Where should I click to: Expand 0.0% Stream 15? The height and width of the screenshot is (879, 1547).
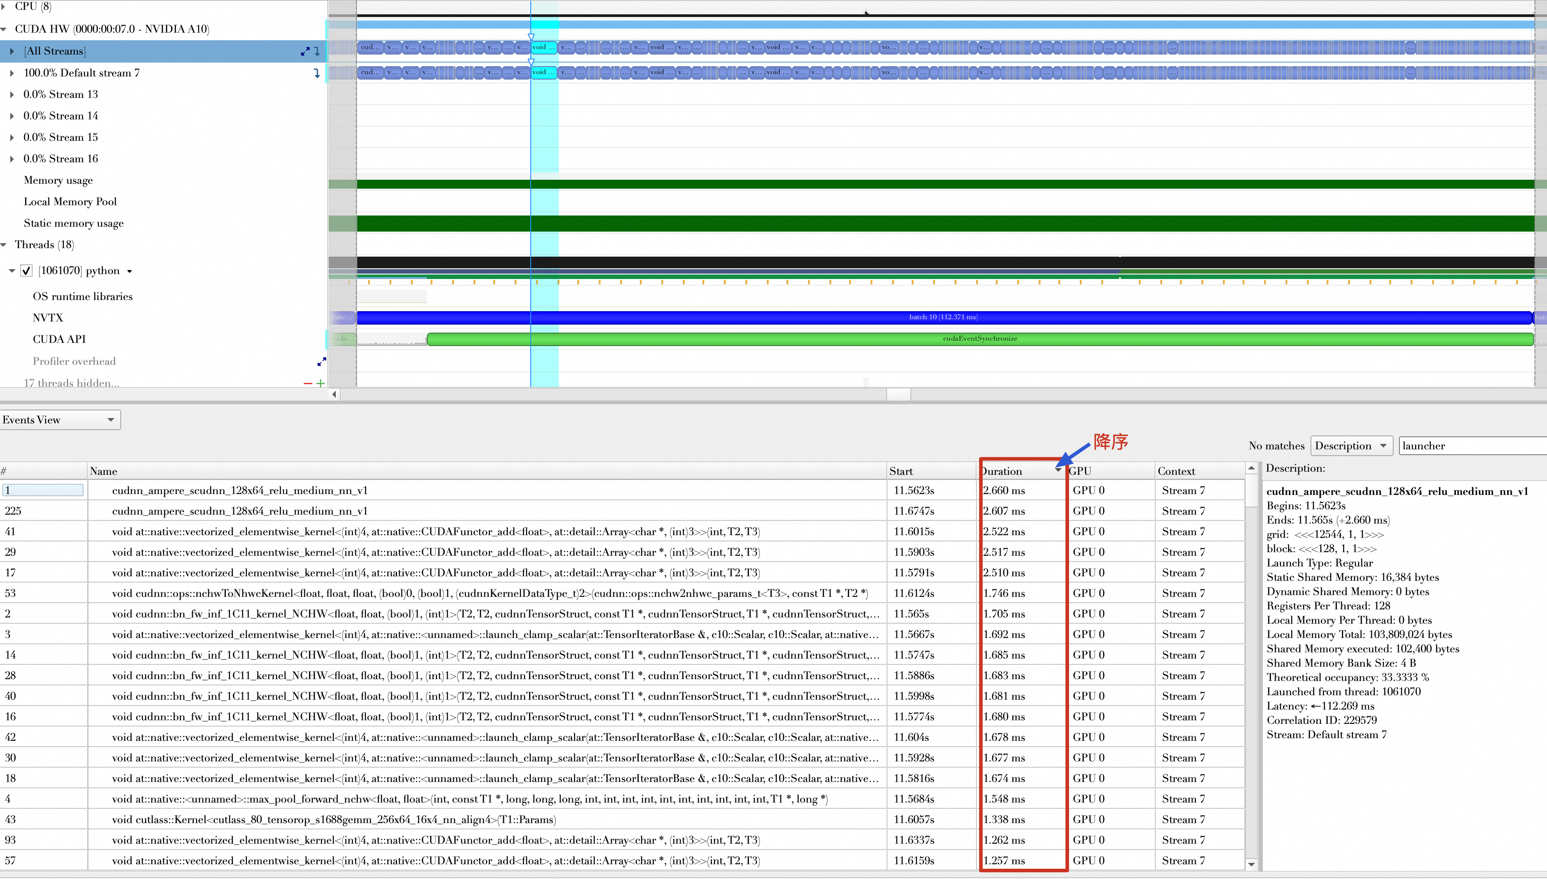12,138
